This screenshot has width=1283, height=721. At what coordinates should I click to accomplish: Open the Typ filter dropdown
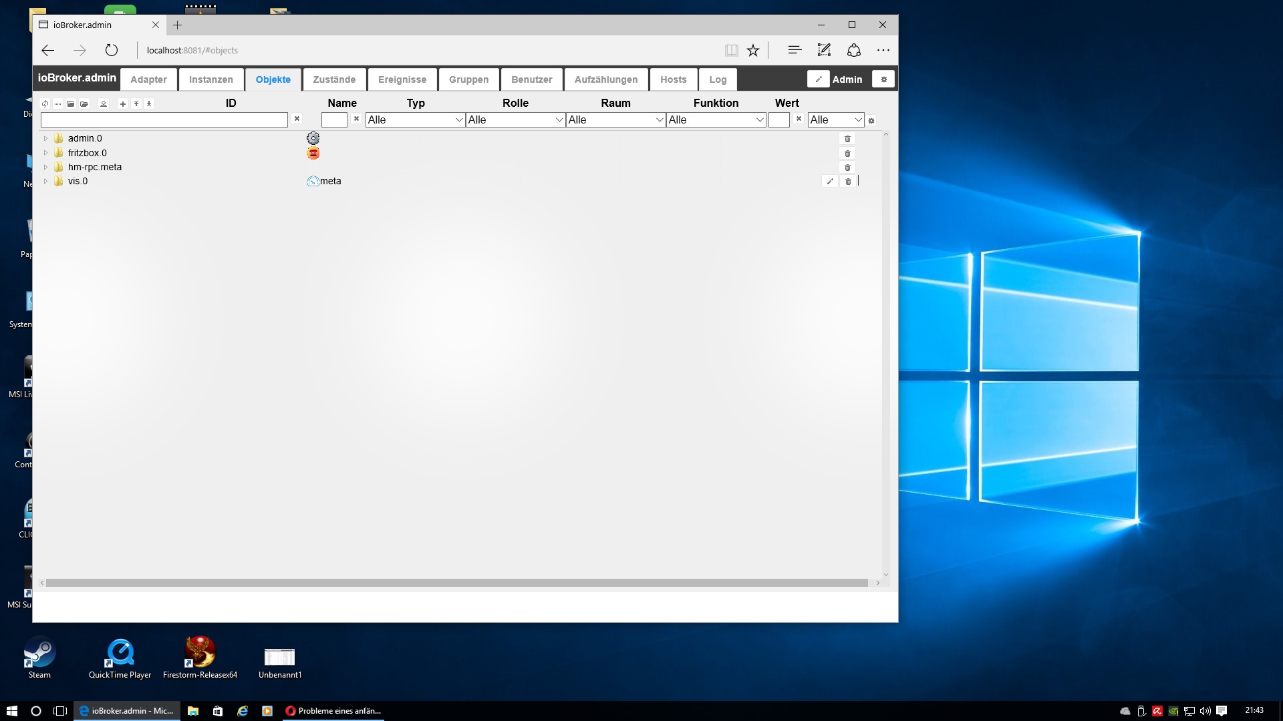[x=415, y=119]
